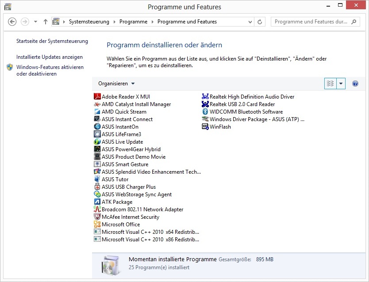
Task: Click the search magnifier icon
Action: 354,22
